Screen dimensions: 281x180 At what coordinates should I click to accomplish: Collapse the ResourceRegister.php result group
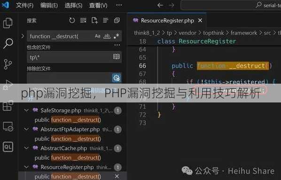click(x=26, y=167)
